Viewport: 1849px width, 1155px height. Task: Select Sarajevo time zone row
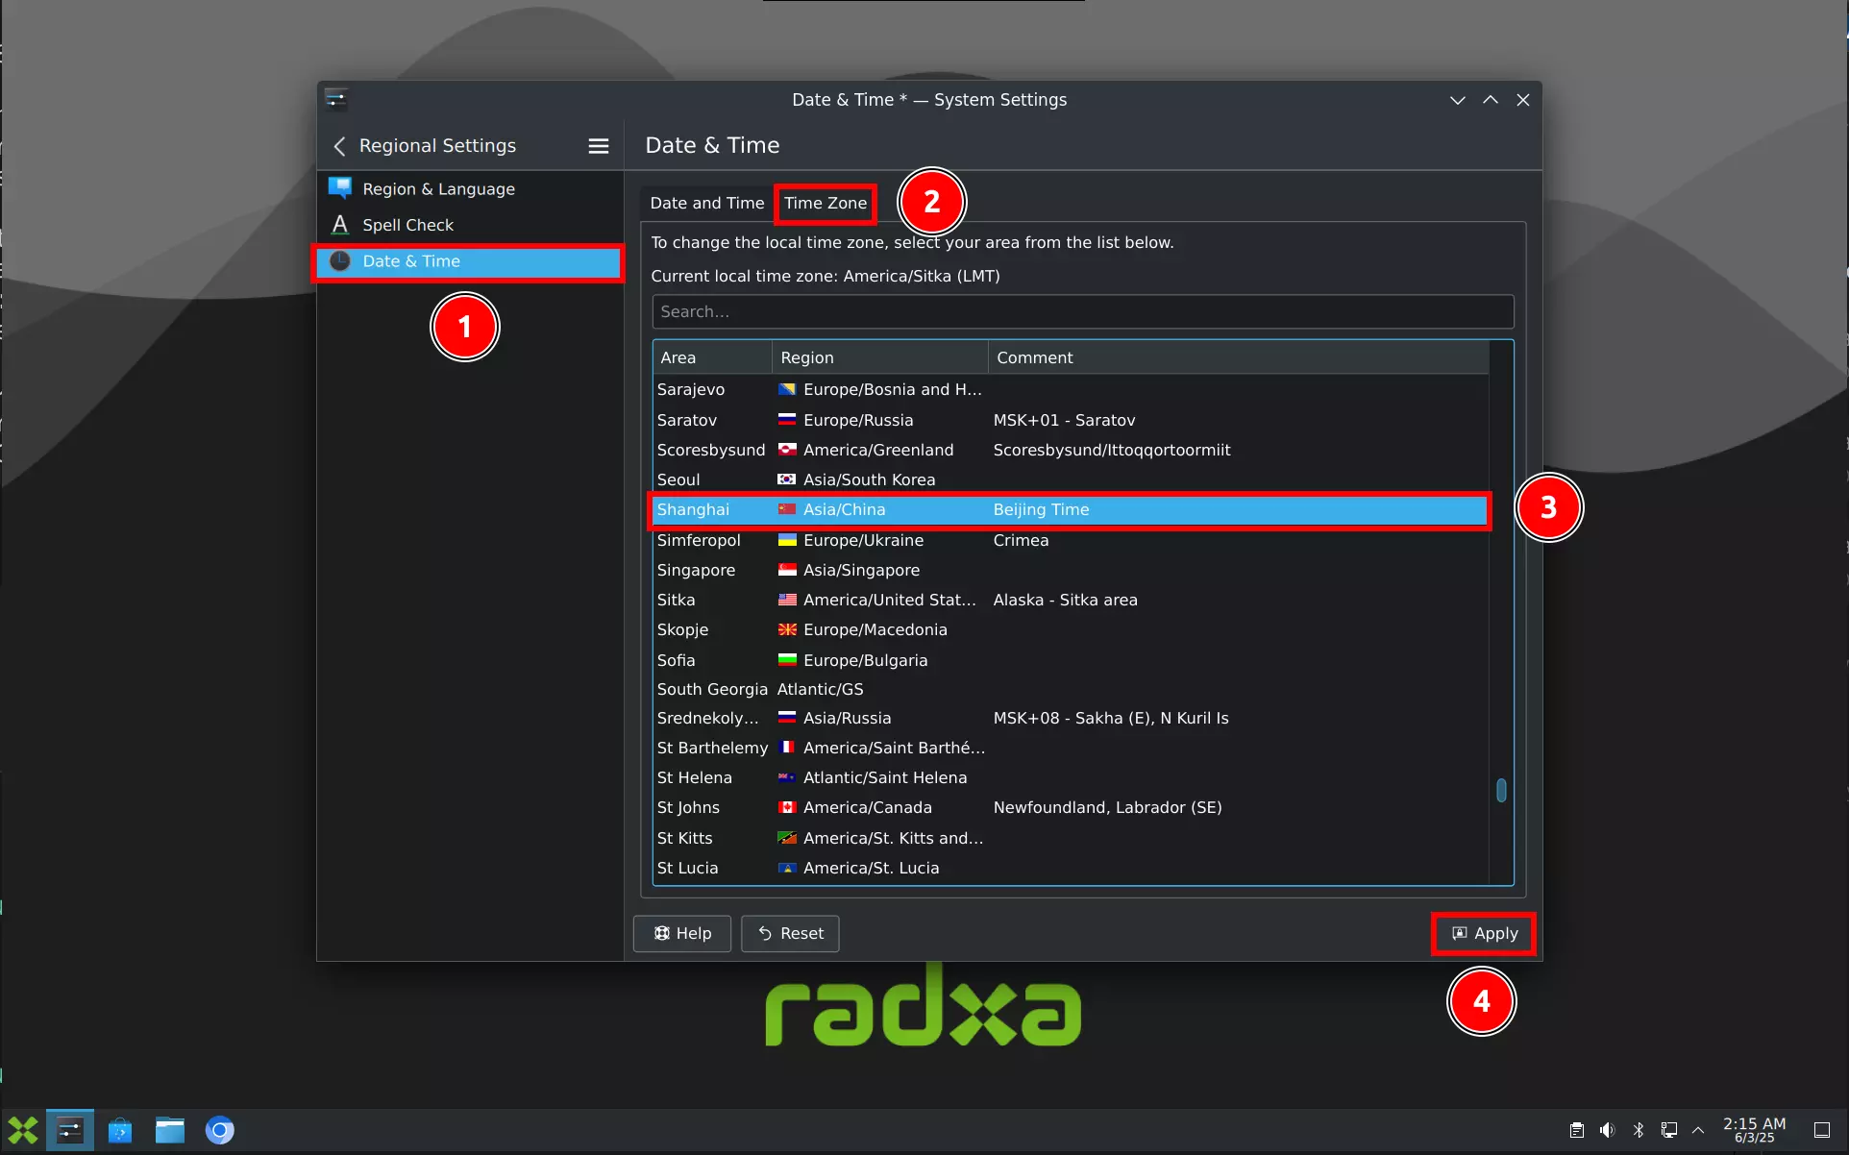point(1071,389)
